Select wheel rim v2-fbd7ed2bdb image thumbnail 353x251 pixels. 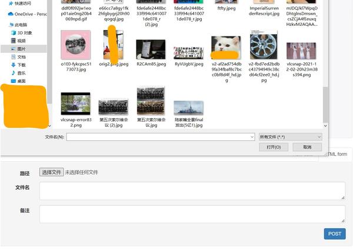(x=264, y=45)
